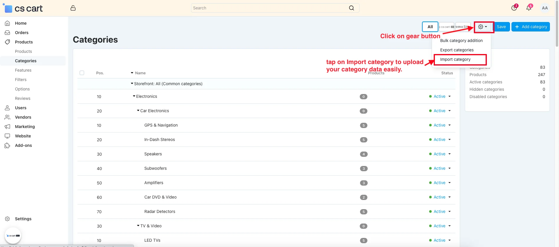This screenshot has width=559, height=247.
Task: Select the All storefront toggle
Action: pos(430,27)
